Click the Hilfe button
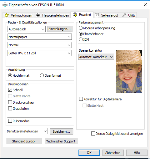150x159 pixels. 137,153
